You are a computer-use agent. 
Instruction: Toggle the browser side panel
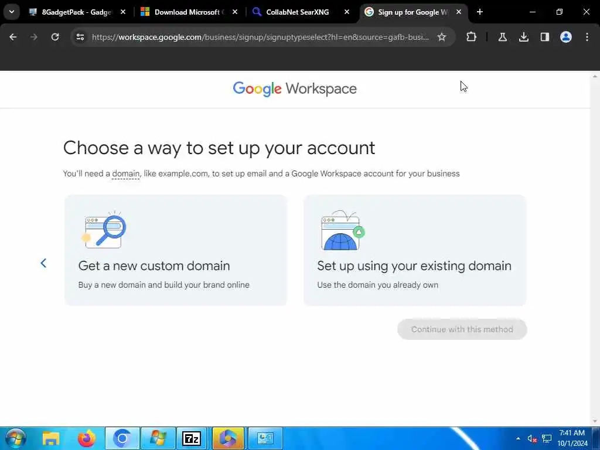tap(544, 37)
